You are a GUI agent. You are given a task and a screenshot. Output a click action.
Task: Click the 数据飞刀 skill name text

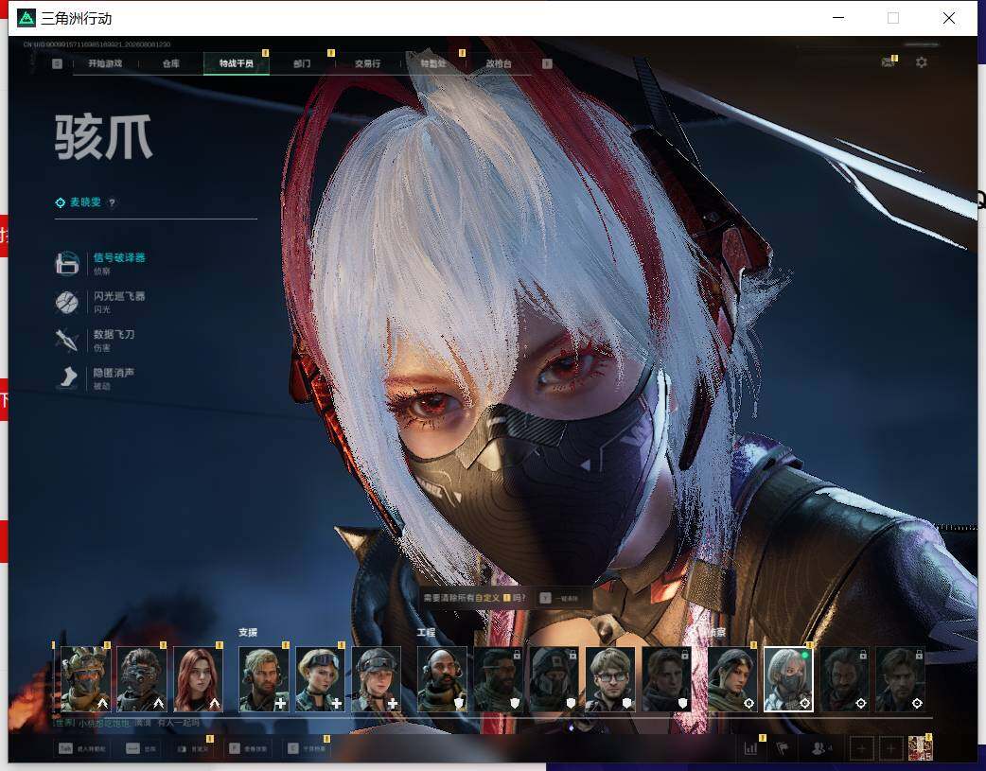(114, 334)
